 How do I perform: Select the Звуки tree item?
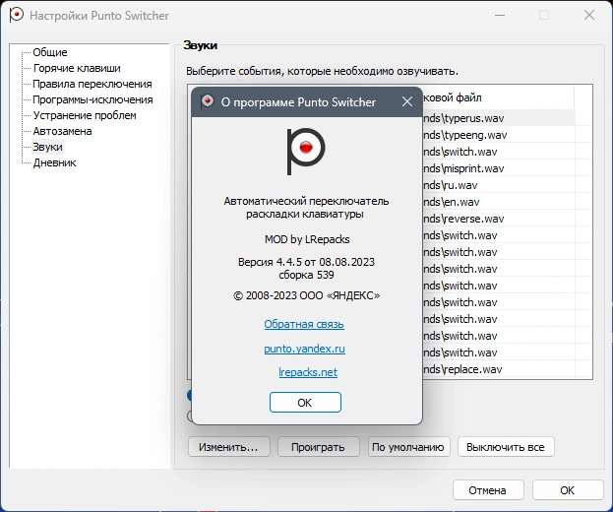pyautogui.click(x=47, y=147)
